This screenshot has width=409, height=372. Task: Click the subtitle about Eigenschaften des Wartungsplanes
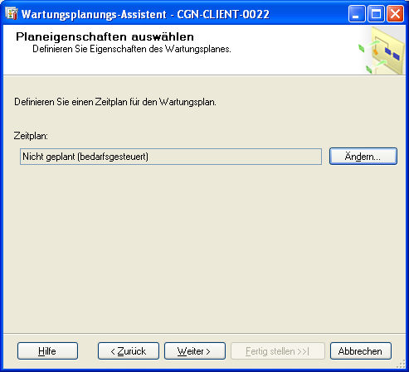coord(132,49)
